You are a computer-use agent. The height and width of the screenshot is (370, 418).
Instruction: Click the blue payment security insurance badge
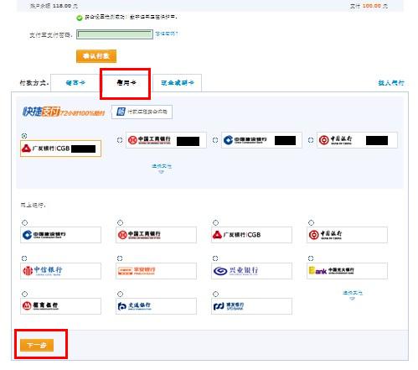pos(142,112)
